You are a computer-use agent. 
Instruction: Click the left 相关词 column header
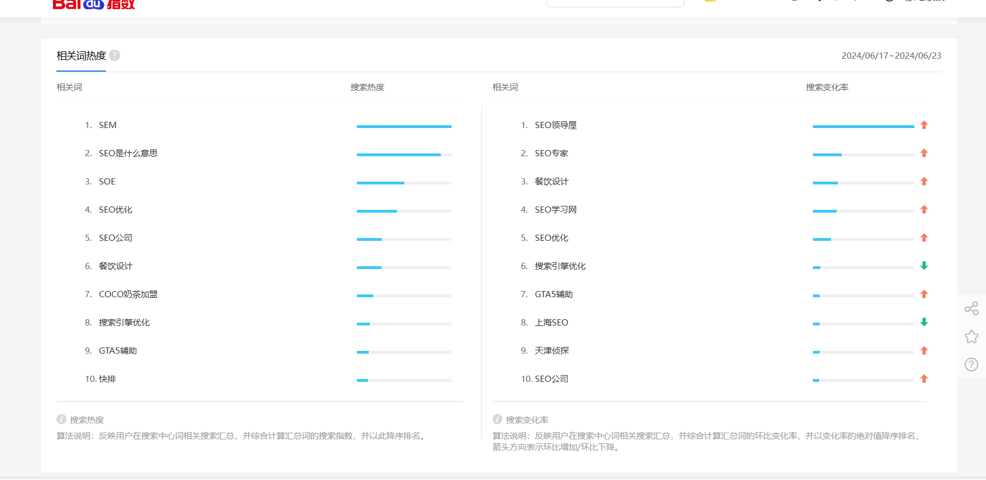coord(69,87)
